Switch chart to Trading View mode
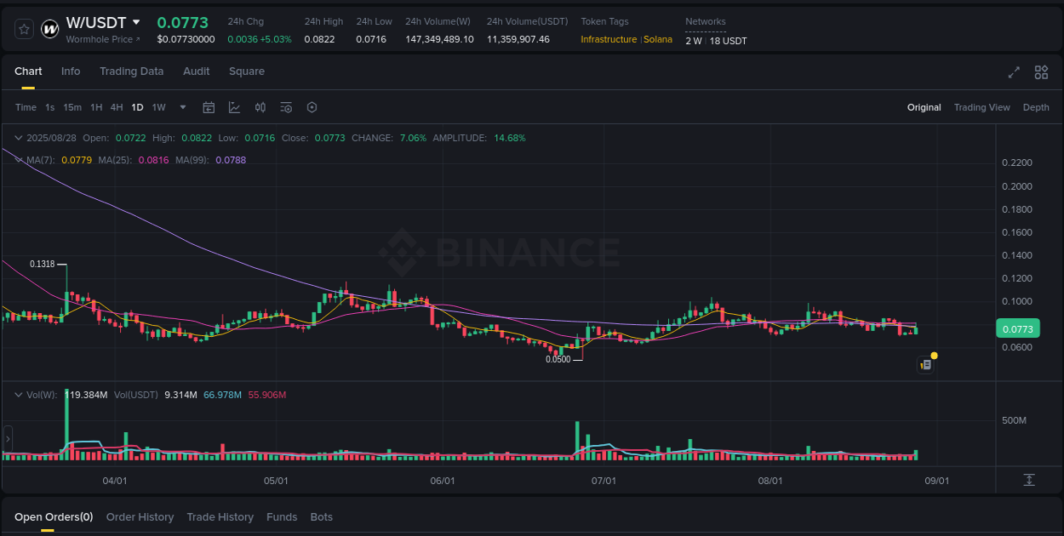 pos(981,107)
